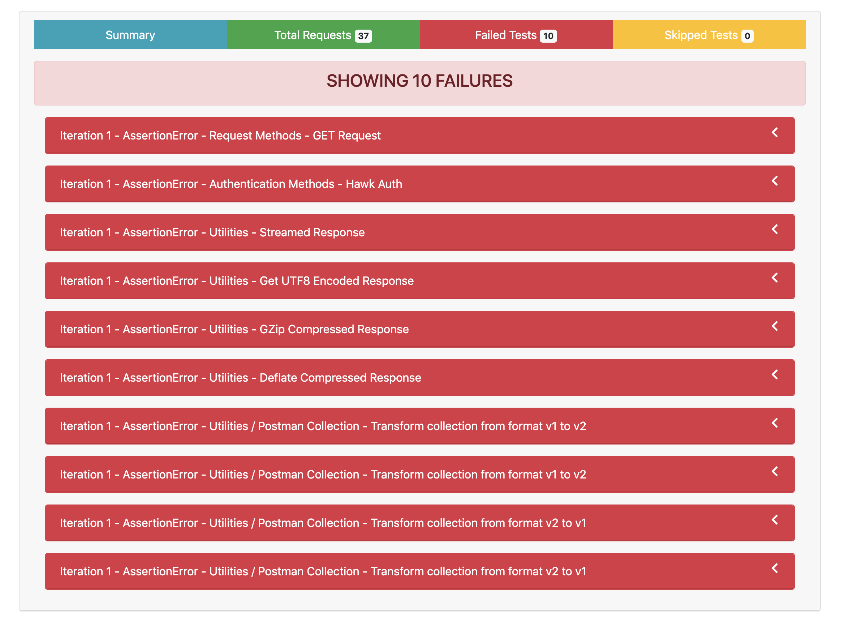Toggle chevron on GZip Compressed Response row
844x631 pixels.
(775, 326)
